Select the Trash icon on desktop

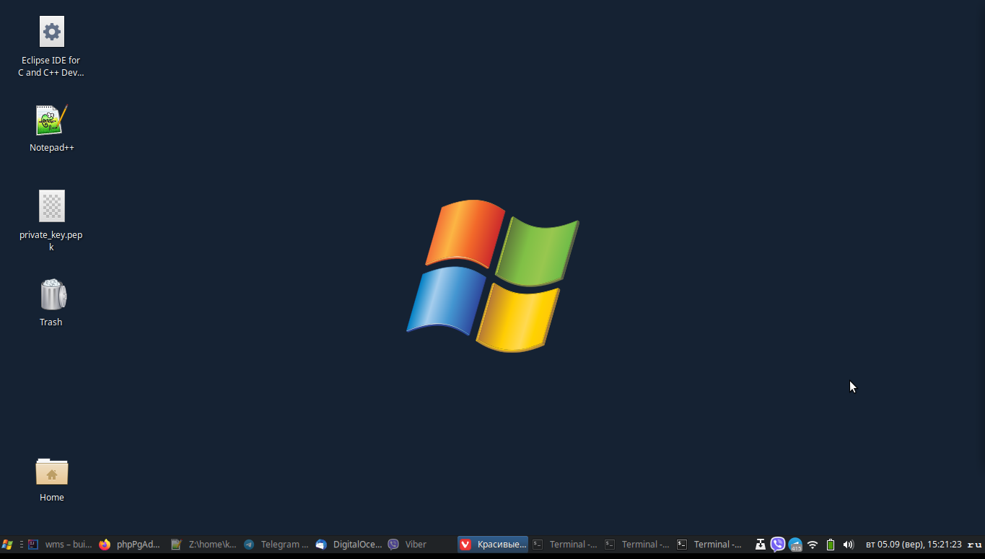pos(51,295)
